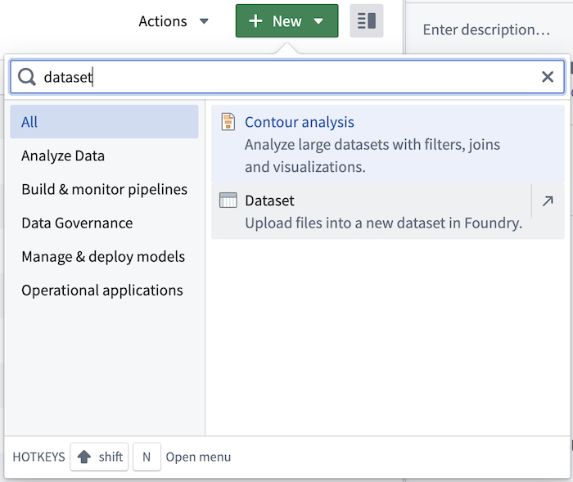Clear the search with the X icon
This screenshot has height=482, width=573.
[548, 77]
